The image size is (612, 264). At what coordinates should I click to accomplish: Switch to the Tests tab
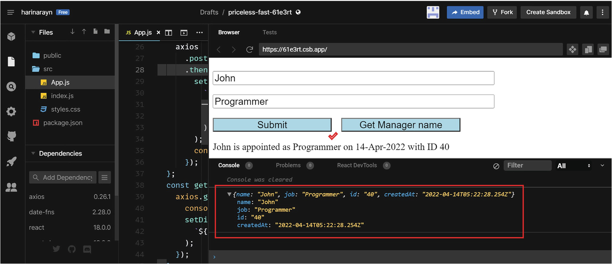click(x=269, y=32)
